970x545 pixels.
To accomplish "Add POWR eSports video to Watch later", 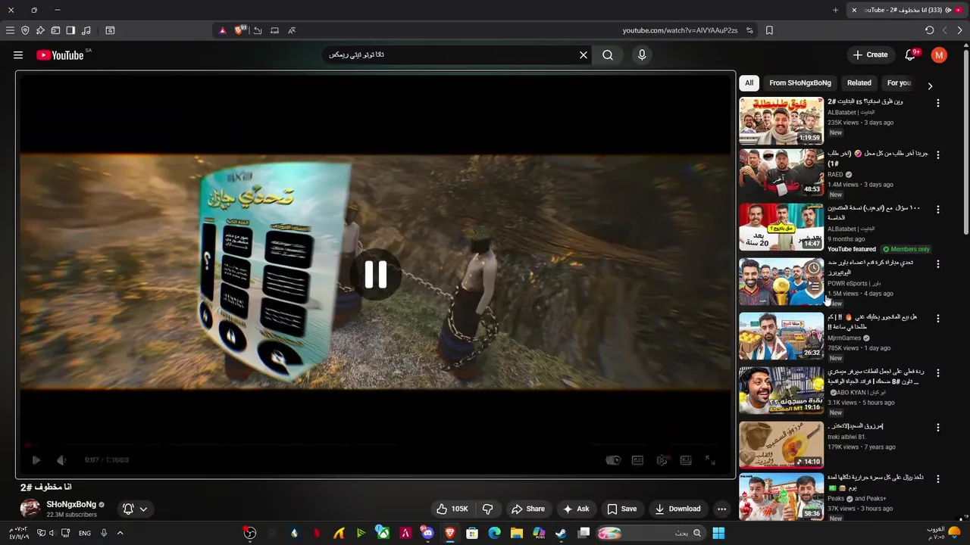I will (814, 268).
